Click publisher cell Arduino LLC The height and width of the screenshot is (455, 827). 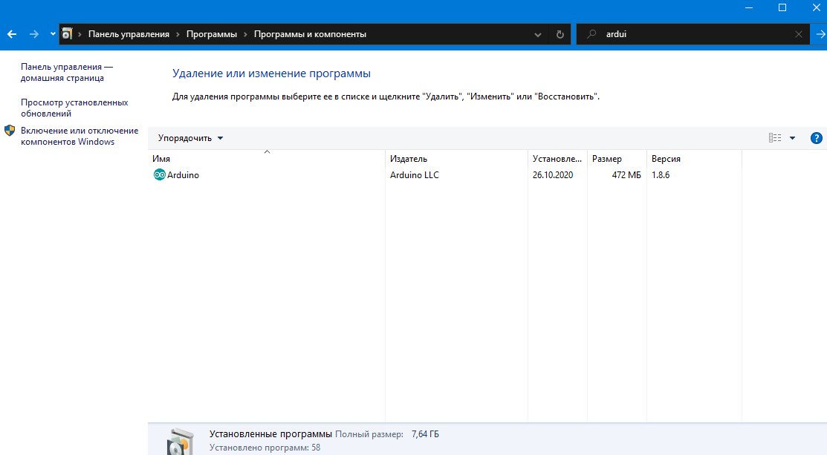coord(415,175)
